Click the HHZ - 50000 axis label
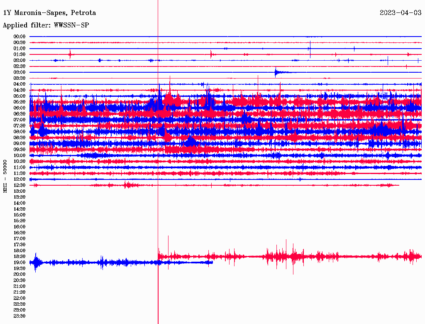Viewport: 425px width, 324px height. point(5,176)
